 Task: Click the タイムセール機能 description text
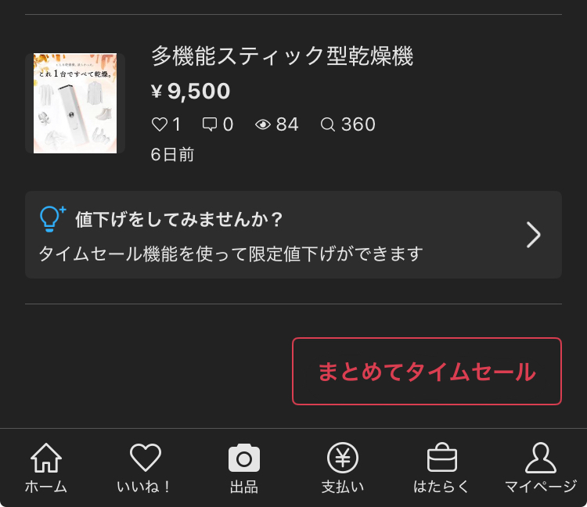231,253
